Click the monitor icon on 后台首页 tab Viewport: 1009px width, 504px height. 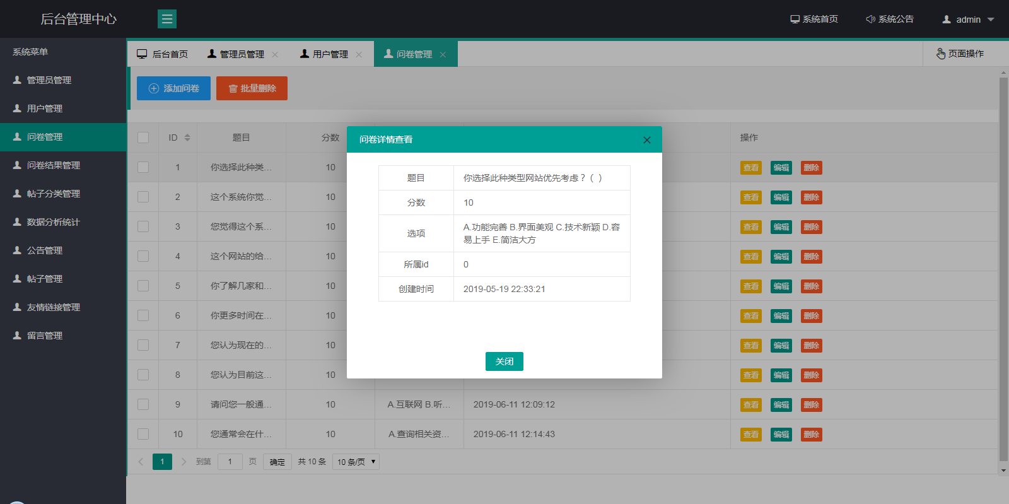[x=142, y=54]
